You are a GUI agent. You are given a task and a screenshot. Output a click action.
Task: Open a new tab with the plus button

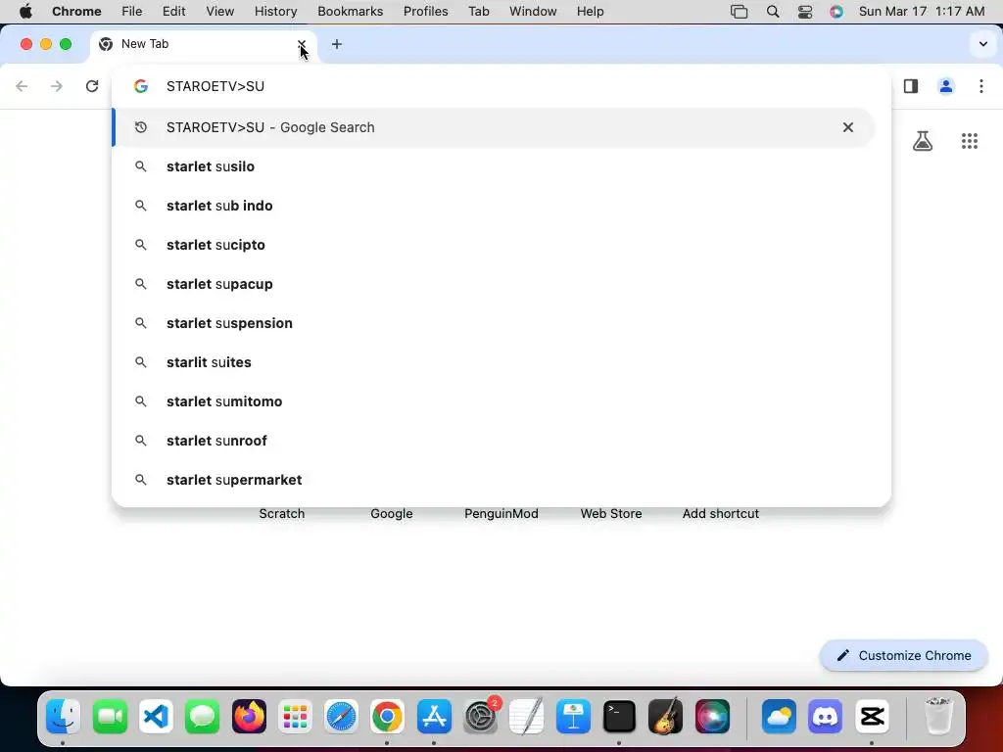pyautogui.click(x=337, y=44)
